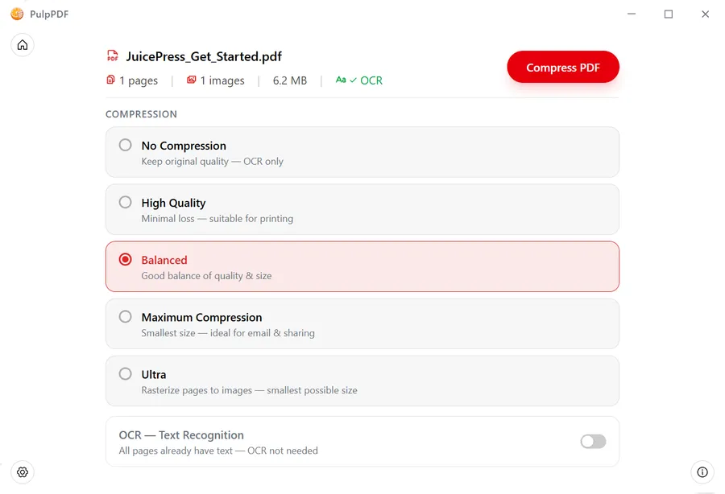Open the info circle icon
Screen dimensions: 725x494
(x=702, y=472)
